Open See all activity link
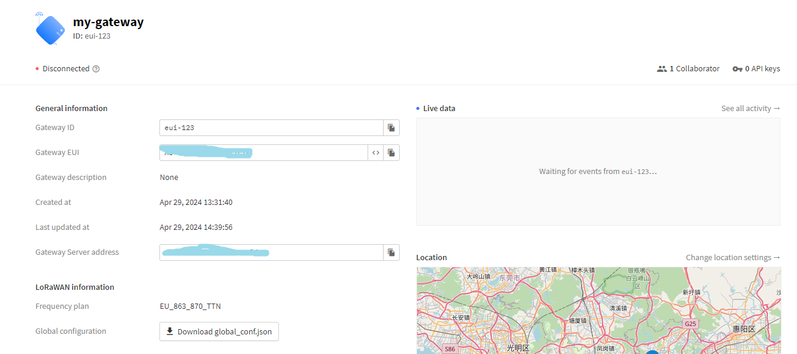 [x=751, y=109]
